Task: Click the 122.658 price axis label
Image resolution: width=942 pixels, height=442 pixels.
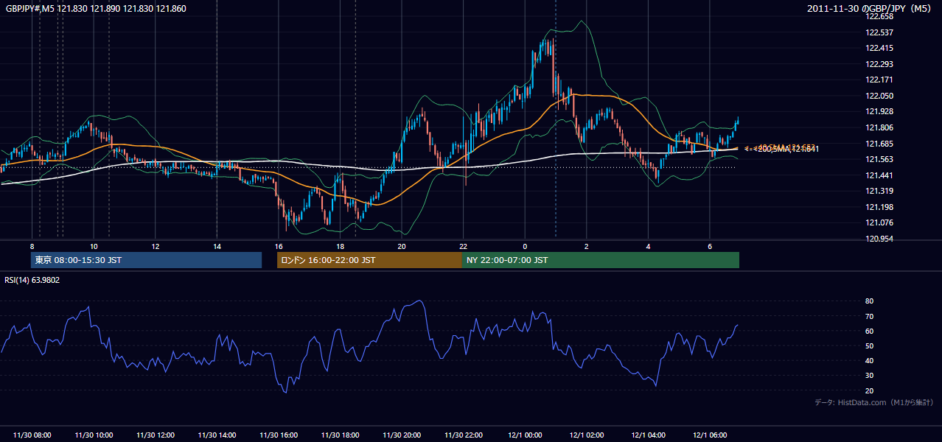Action: coord(880,16)
